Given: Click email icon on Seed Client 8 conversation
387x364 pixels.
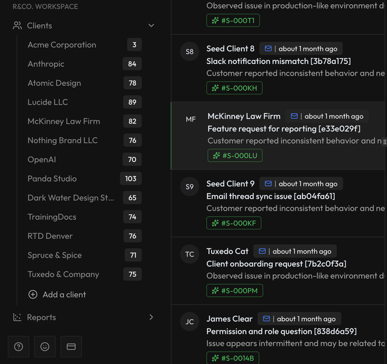Looking at the screenshot, I should coord(268,48).
